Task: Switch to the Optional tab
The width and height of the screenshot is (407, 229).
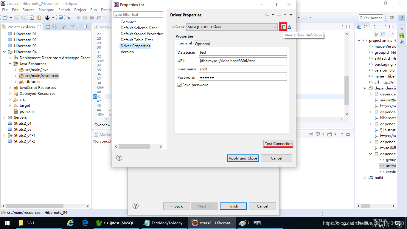Action: (x=202, y=44)
